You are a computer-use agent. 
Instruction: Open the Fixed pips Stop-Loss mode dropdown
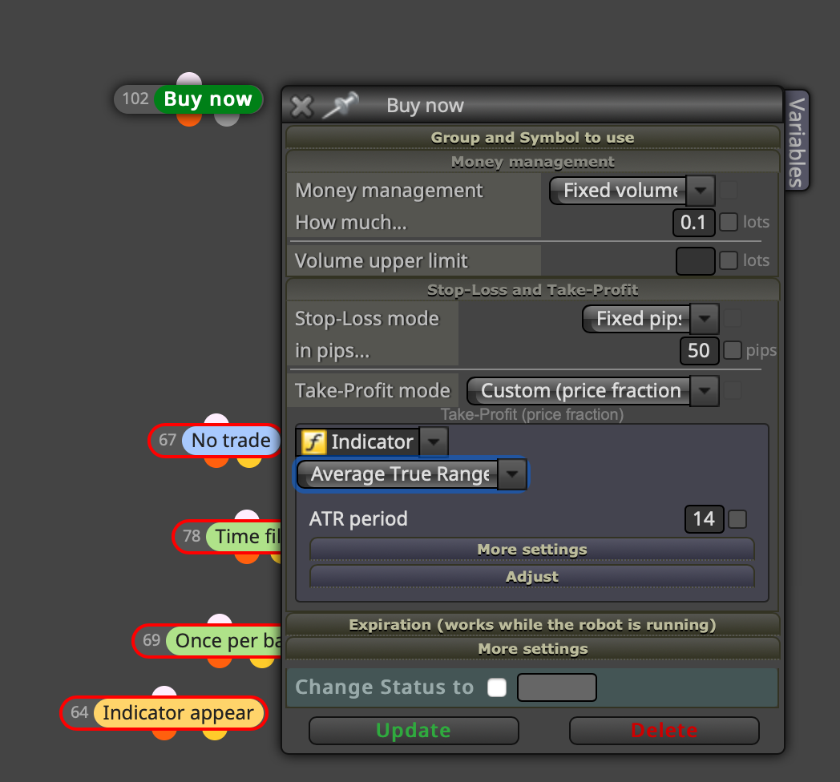coord(650,319)
